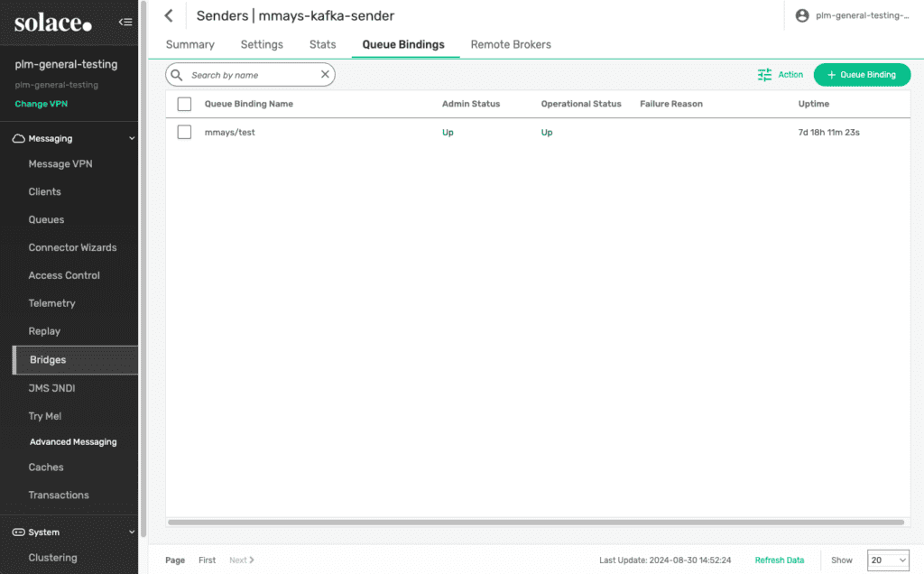Open the Stats tab
This screenshot has width=924, height=574.
tap(324, 44)
